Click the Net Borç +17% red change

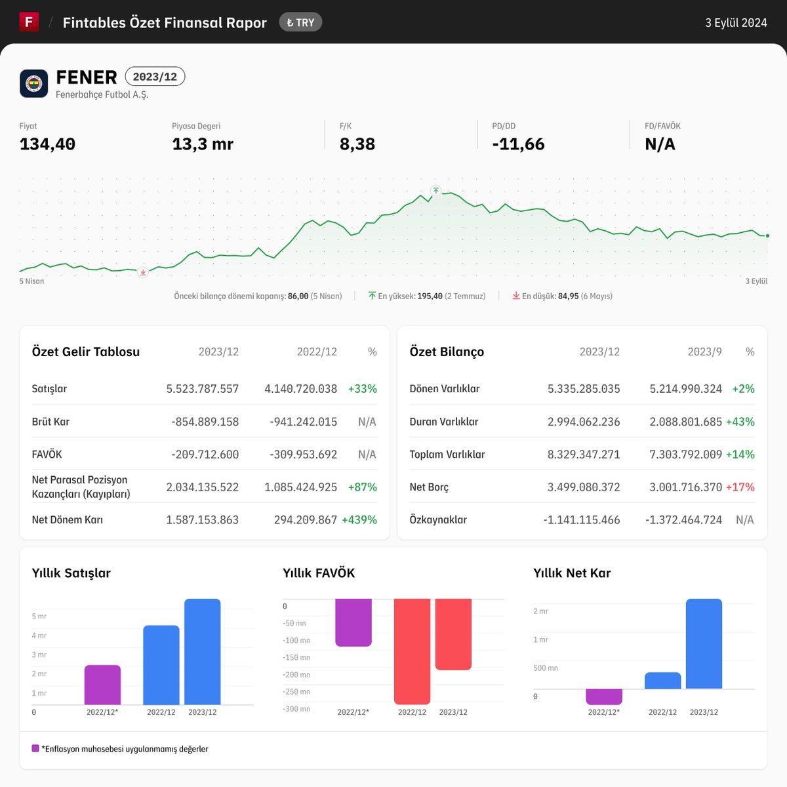(x=740, y=487)
